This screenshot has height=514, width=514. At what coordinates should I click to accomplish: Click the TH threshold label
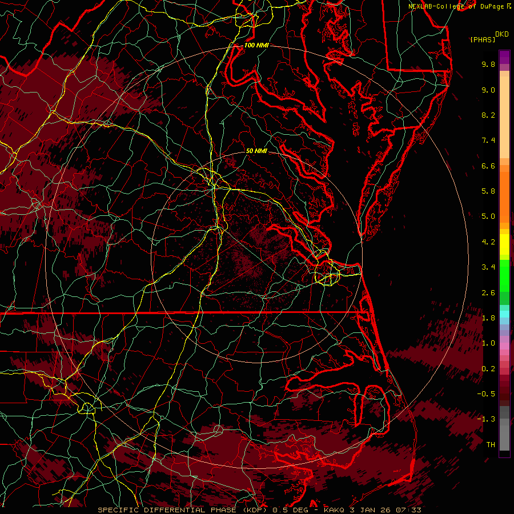[491, 445]
